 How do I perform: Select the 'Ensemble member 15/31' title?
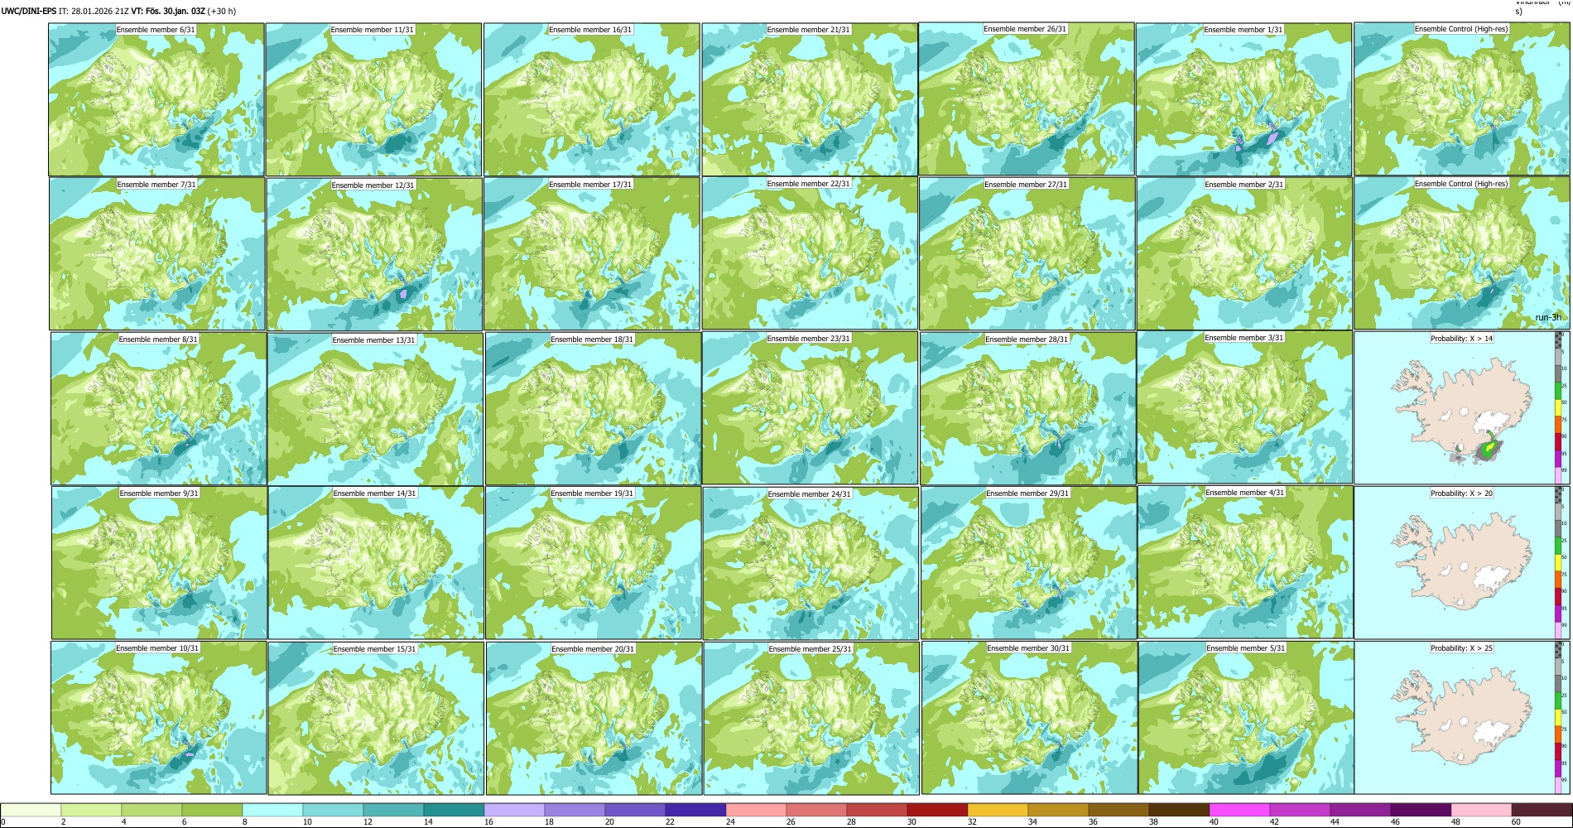tap(375, 649)
